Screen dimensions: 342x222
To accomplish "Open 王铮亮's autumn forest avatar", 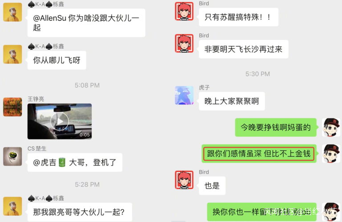I will coord(12,107).
